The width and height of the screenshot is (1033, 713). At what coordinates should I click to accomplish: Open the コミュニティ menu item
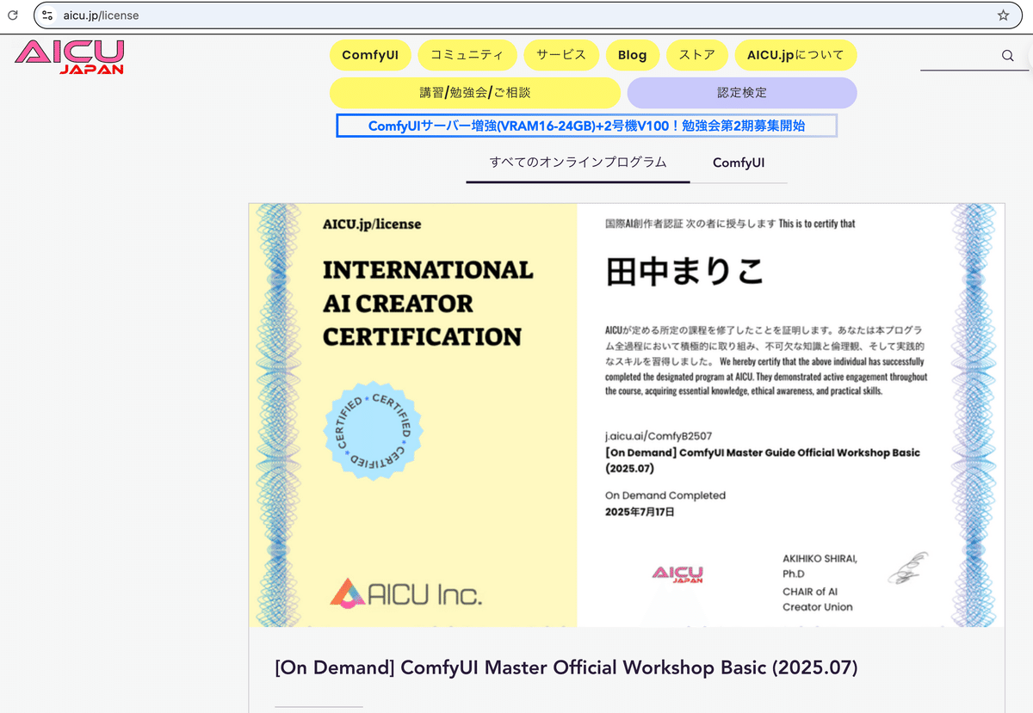467,55
